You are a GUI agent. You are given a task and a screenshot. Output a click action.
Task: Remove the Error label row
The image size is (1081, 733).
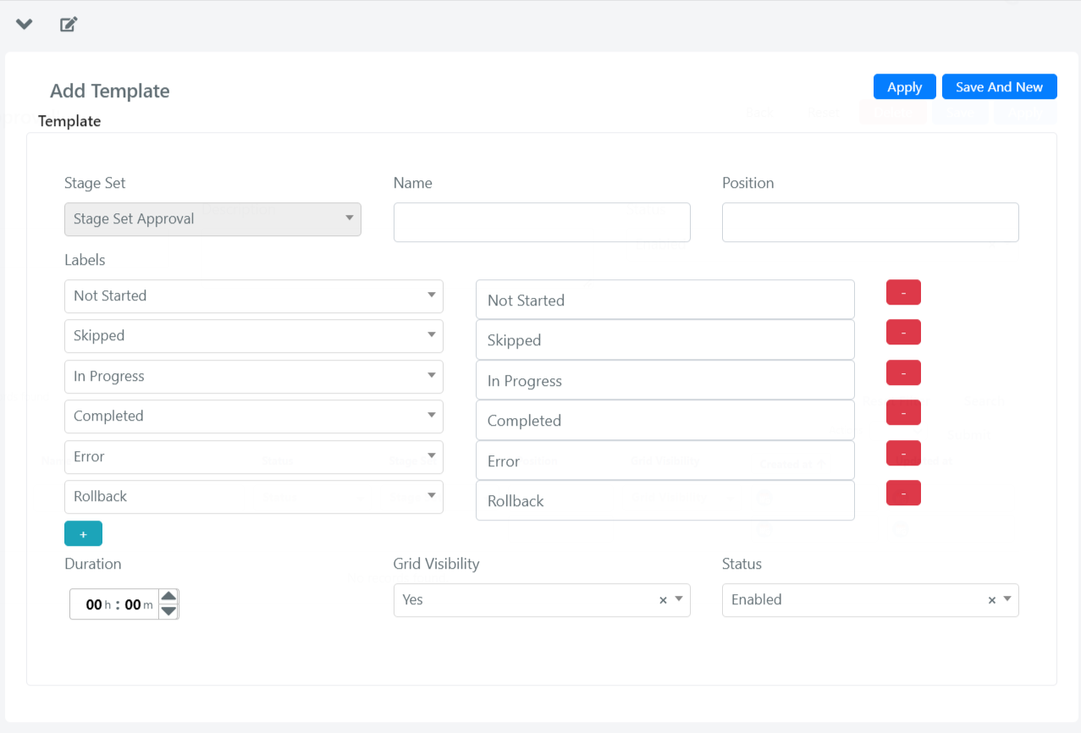tap(903, 453)
